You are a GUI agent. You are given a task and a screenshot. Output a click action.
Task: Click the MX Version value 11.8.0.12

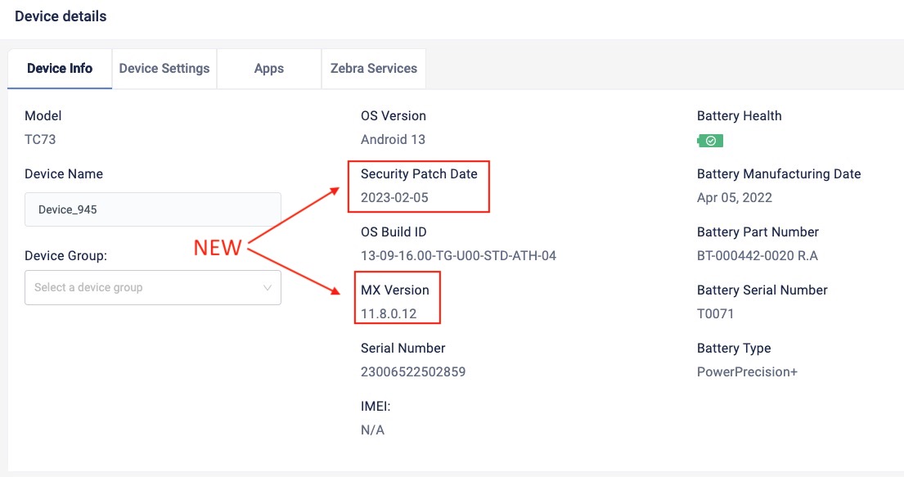coord(389,313)
